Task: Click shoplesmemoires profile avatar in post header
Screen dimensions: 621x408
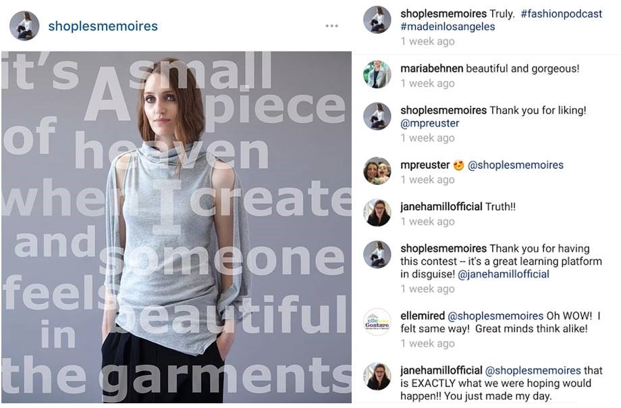Action: tap(24, 26)
